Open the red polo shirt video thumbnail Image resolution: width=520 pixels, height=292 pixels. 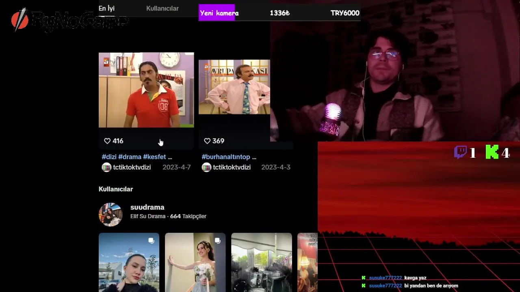pyautogui.click(x=146, y=90)
